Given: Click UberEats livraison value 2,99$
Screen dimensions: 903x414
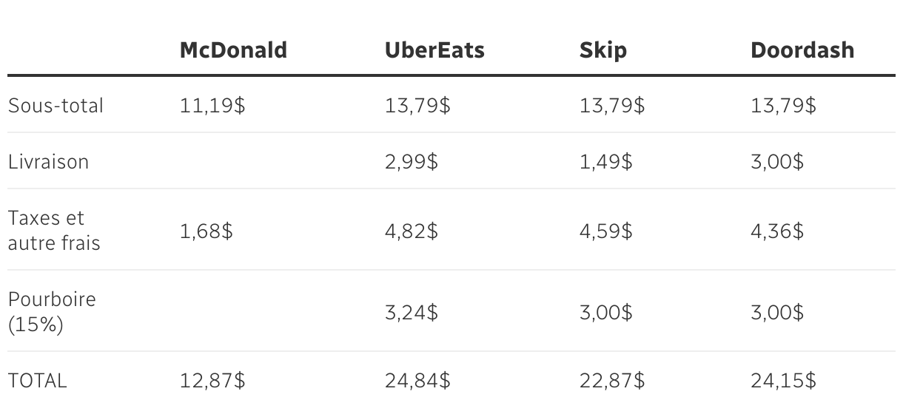Looking at the screenshot, I should pos(411,161).
